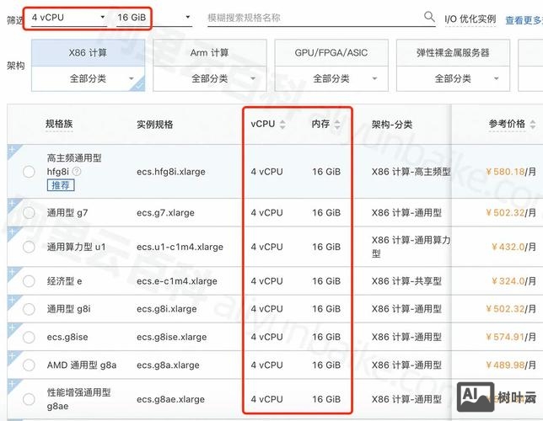Expand 全部分类 dropdown under GPU/FPGA/ASIC

click(x=331, y=78)
